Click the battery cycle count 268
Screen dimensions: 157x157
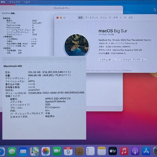coord(20,51)
